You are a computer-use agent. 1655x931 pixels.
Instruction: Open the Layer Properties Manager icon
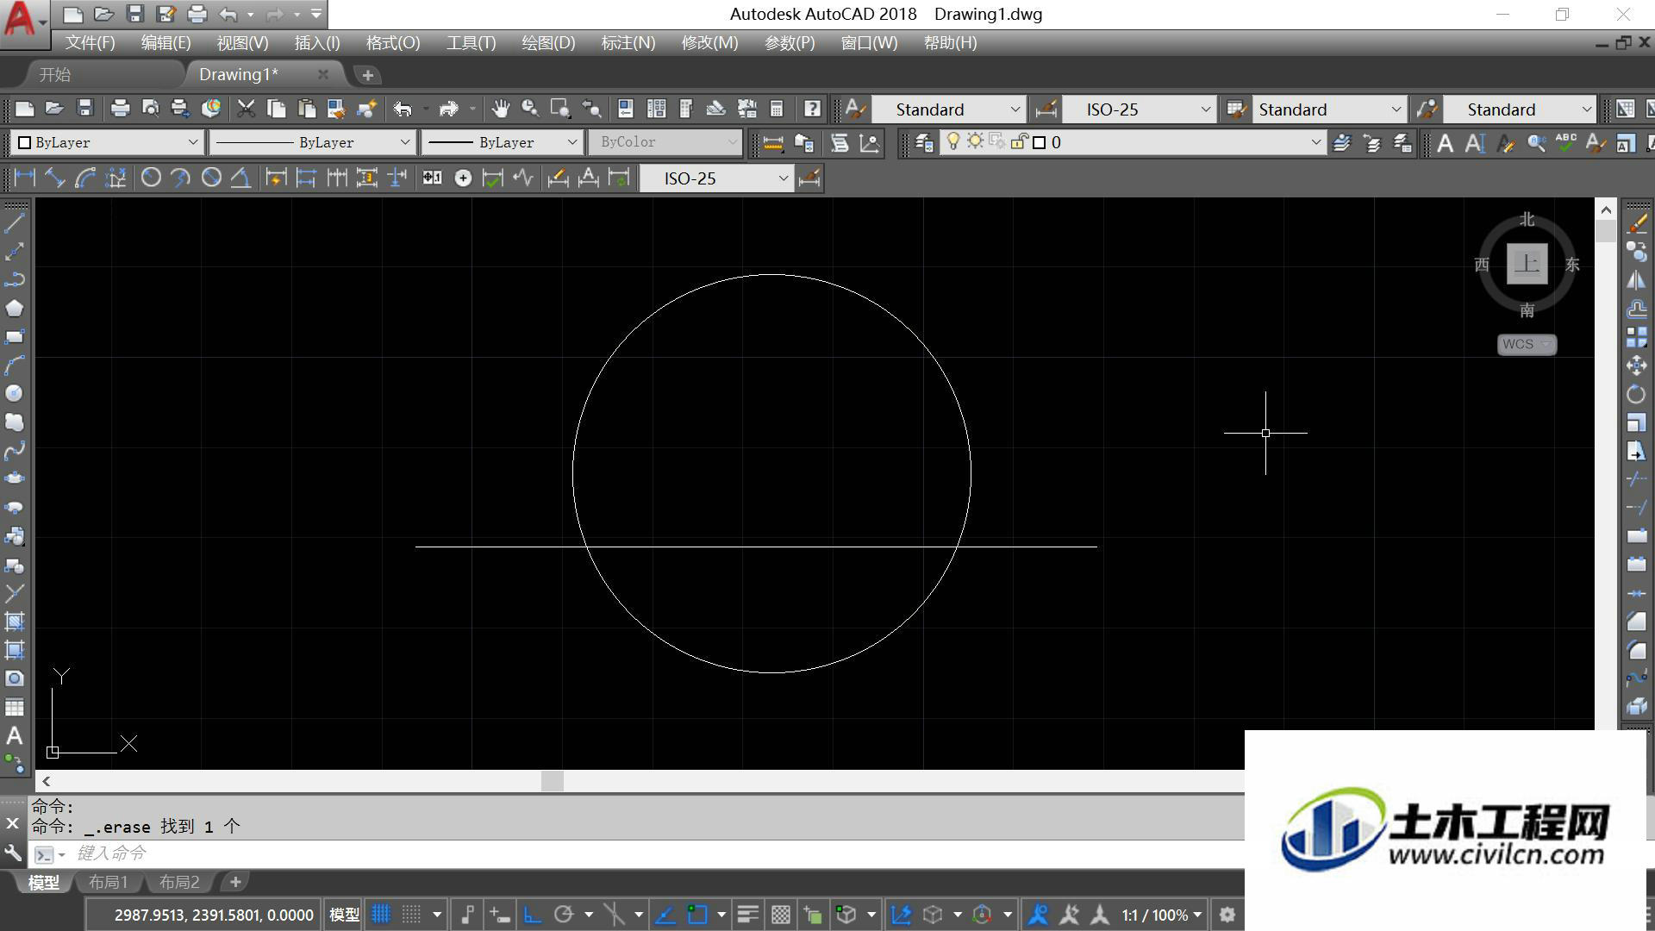924,142
